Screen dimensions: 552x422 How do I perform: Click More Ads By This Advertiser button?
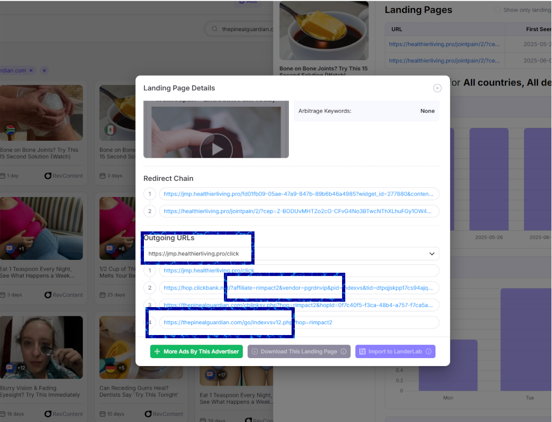coord(197,352)
